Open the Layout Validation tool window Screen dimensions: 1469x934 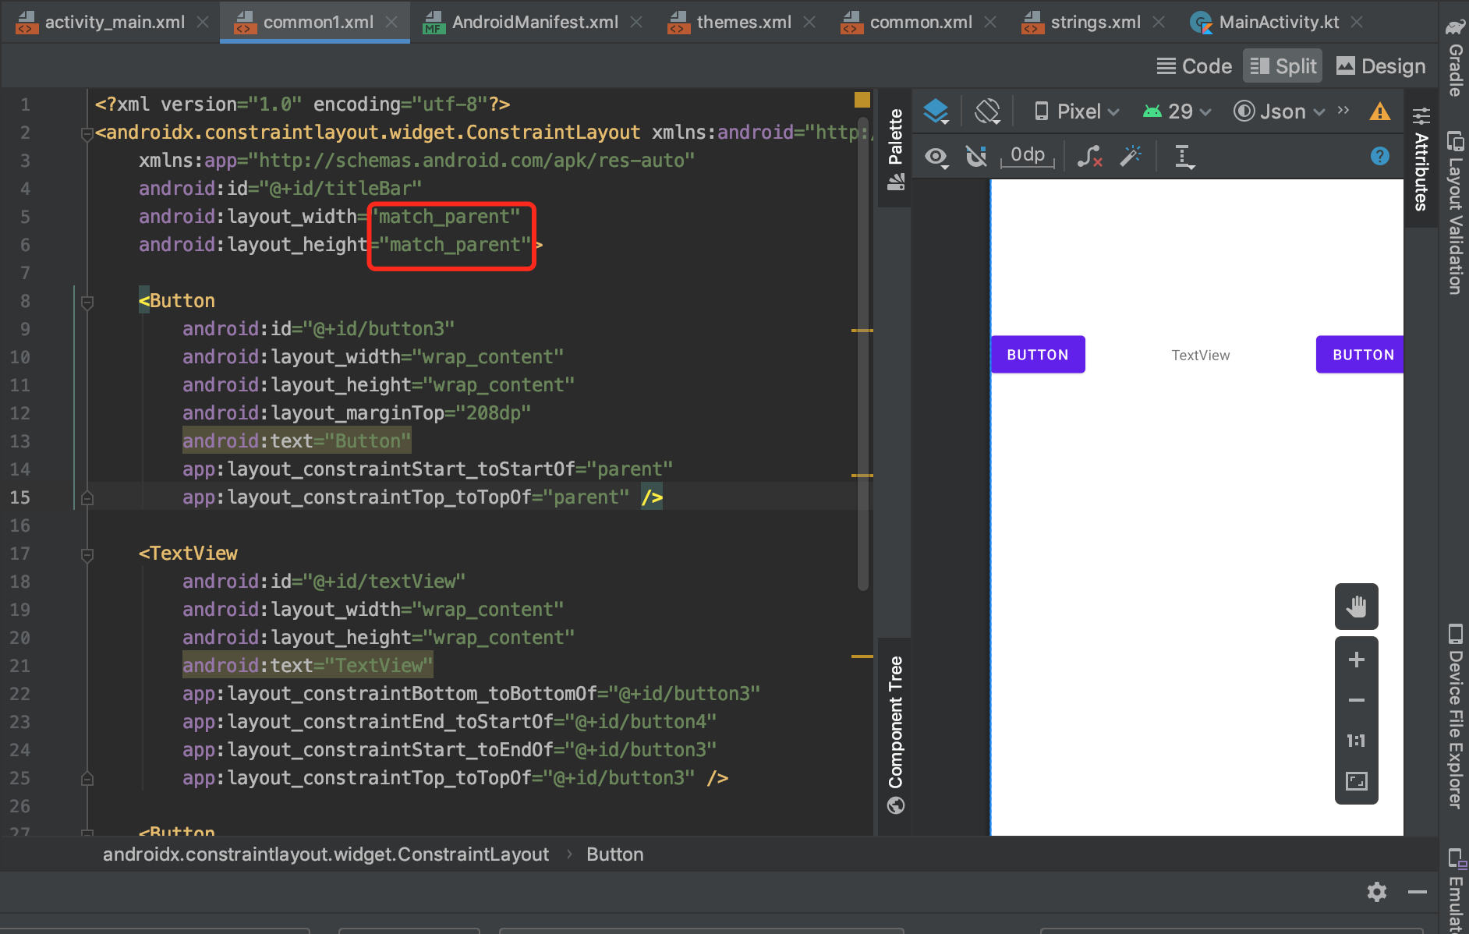1454,212
